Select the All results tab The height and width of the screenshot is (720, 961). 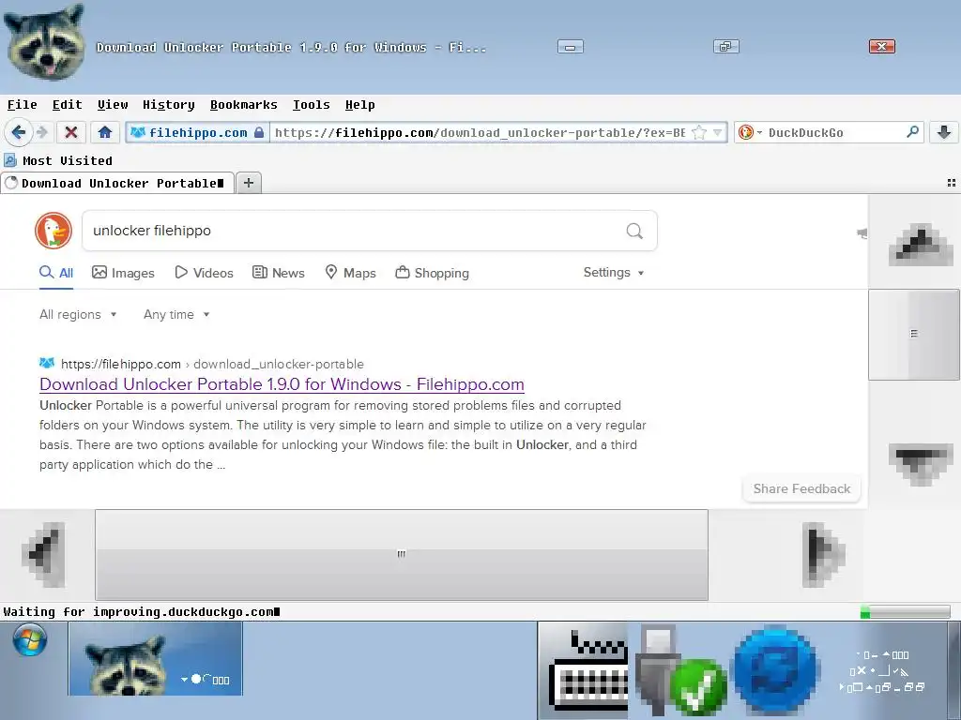pyautogui.click(x=56, y=273)
